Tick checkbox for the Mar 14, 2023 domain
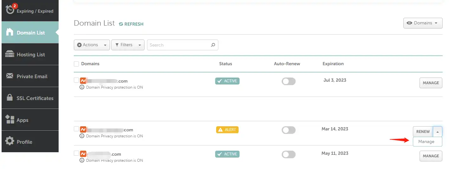 coord(76,129)
